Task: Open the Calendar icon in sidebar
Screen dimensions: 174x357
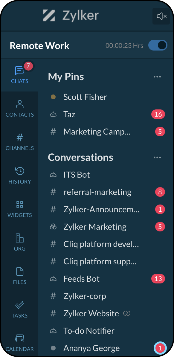Action: coord(20,338)
